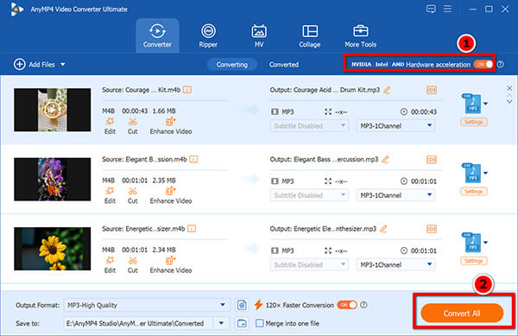Viewport: 518px width, 336px height.
Task: Choose MP3 format icon for Elegant Bass
Action: (x=472, y=173)
